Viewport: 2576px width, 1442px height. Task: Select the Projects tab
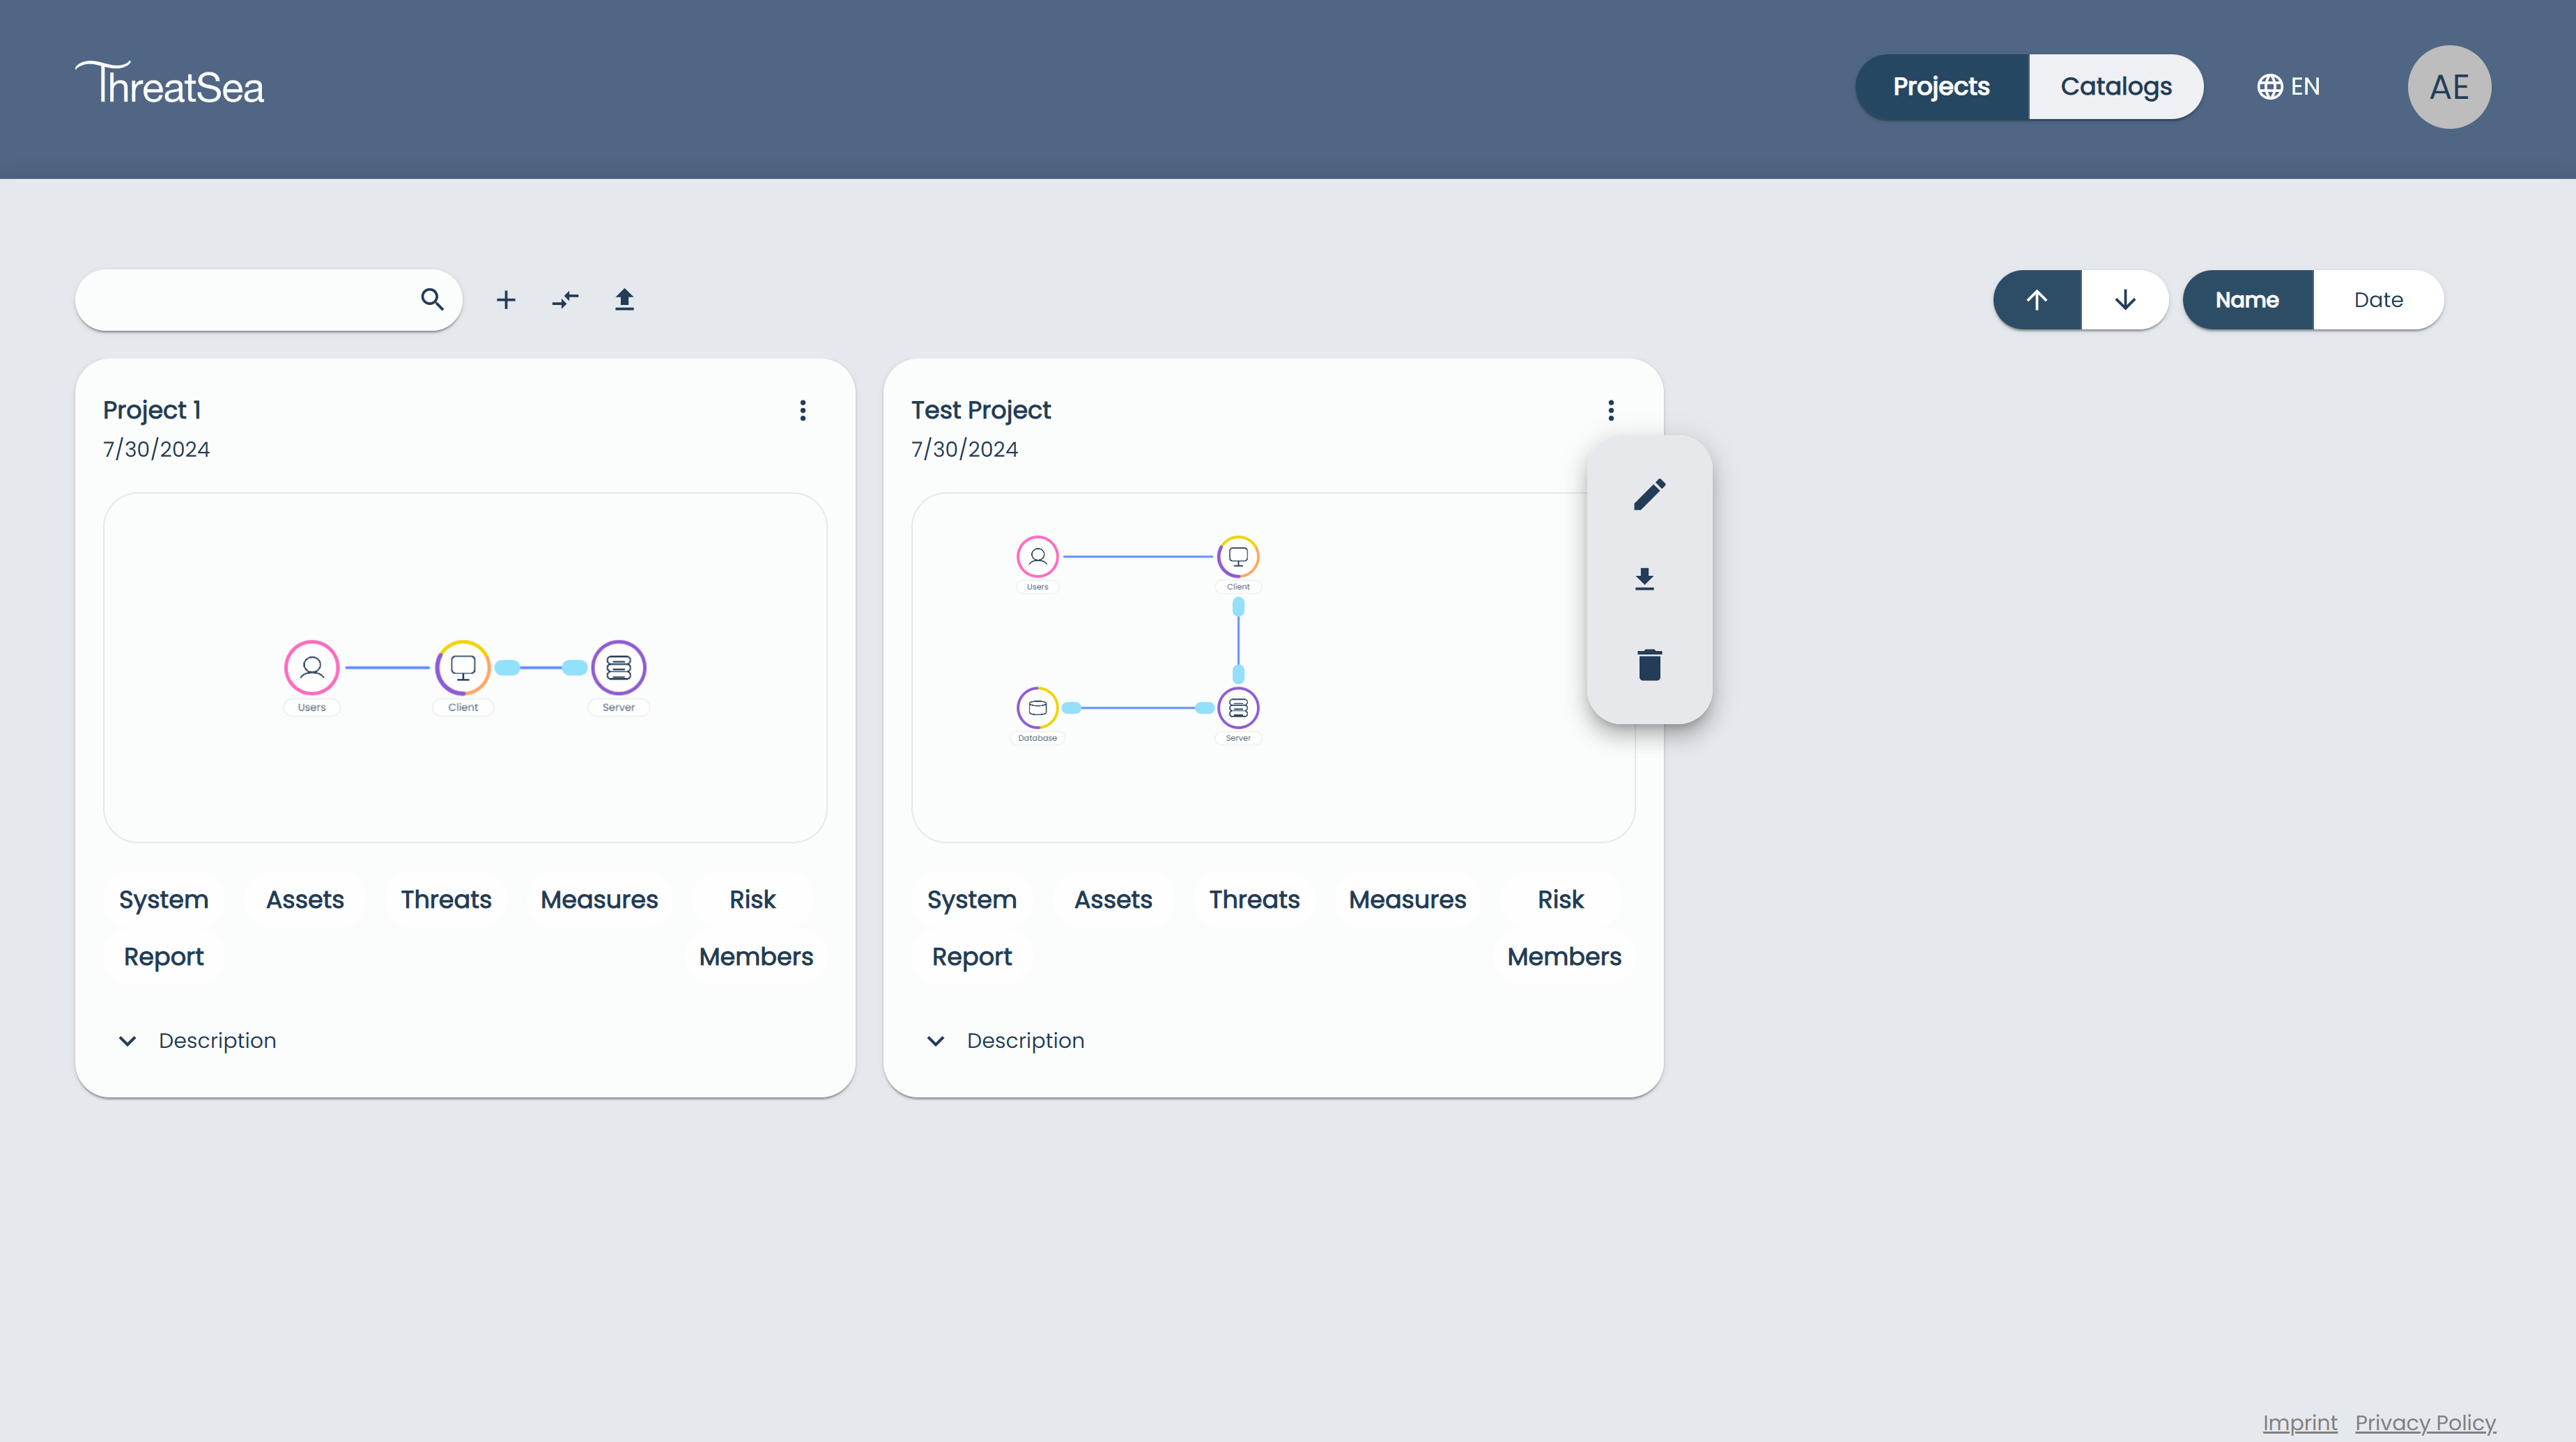[1941, 86]
